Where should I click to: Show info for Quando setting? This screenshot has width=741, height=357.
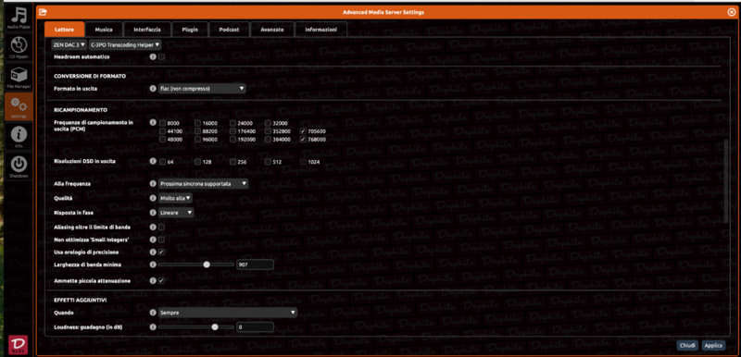point(153,313)
